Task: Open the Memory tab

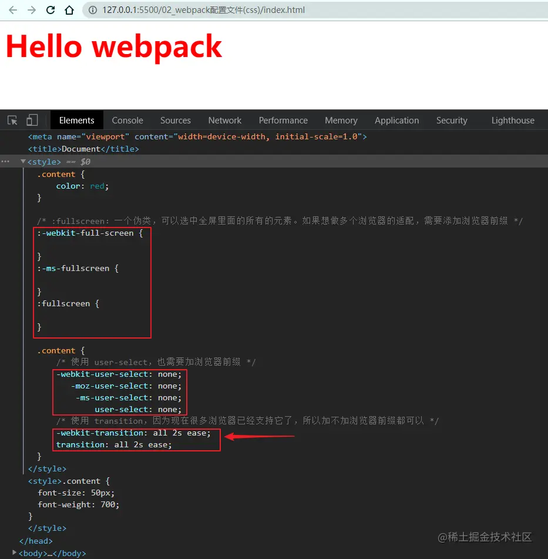Action: tap(341, 120)
